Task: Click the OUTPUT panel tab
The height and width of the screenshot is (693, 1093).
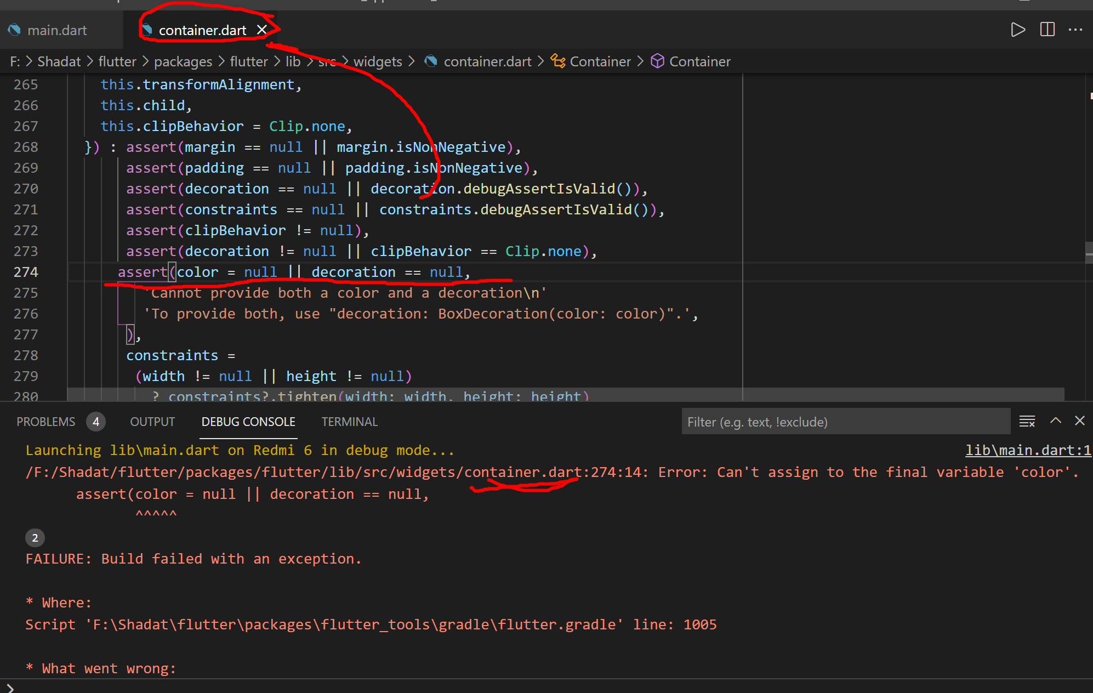Action: (x=153, y=422)
